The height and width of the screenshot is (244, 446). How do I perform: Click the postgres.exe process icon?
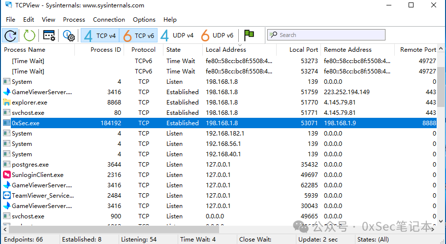click(6, 164)
